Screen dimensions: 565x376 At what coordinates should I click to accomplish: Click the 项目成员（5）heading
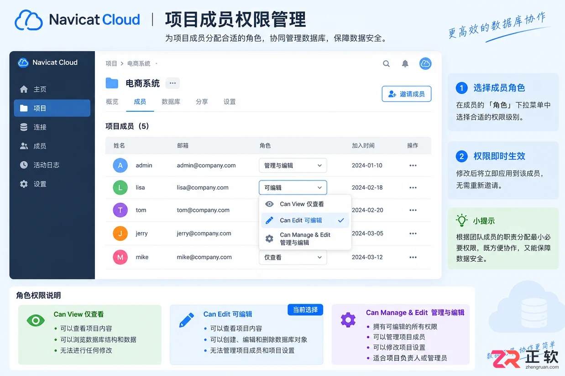click(127, 126)
